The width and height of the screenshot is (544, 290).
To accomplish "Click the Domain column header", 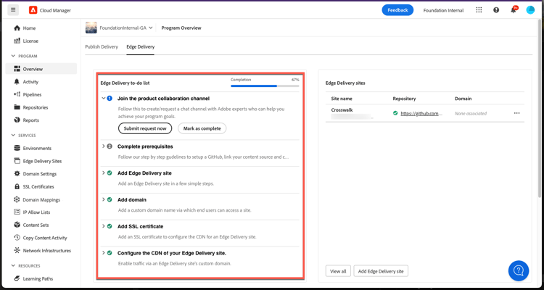I will pyautogui.click(x=463, y=99).
